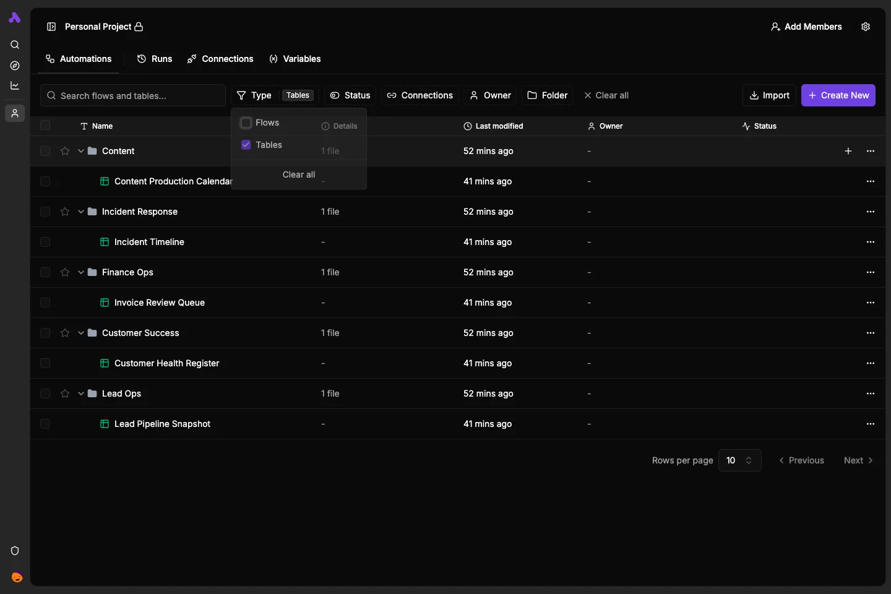This screenshot has width=891, height=594.
Task: Open the compass explore icon in the sidebar
Action: click(x=15, y=66)
